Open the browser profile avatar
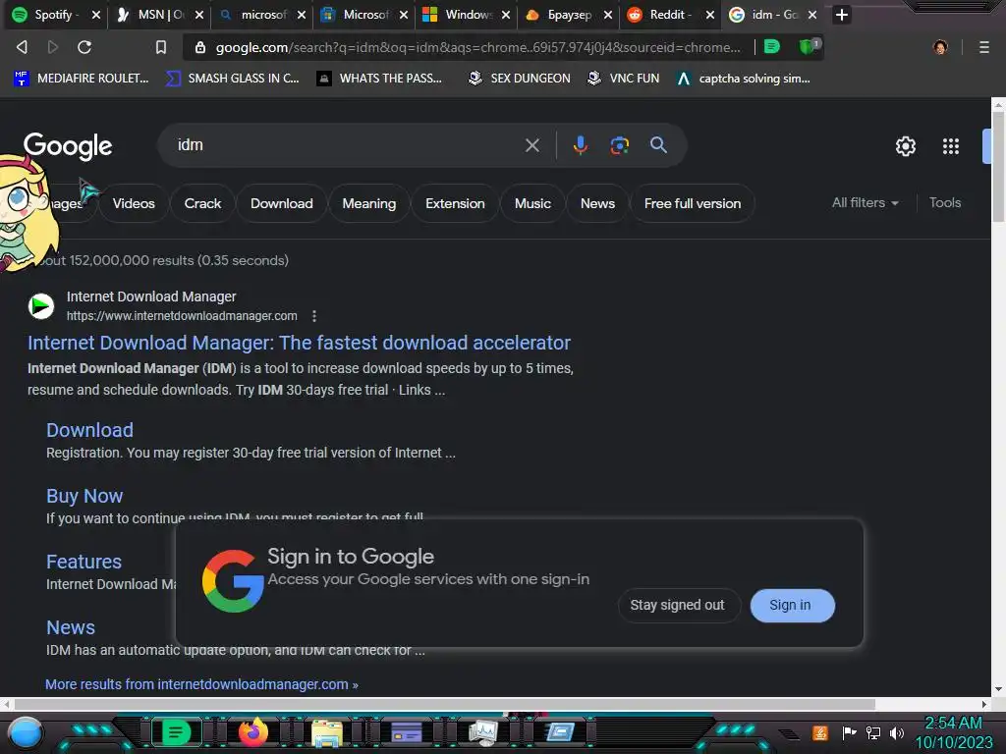 (940, 47)
